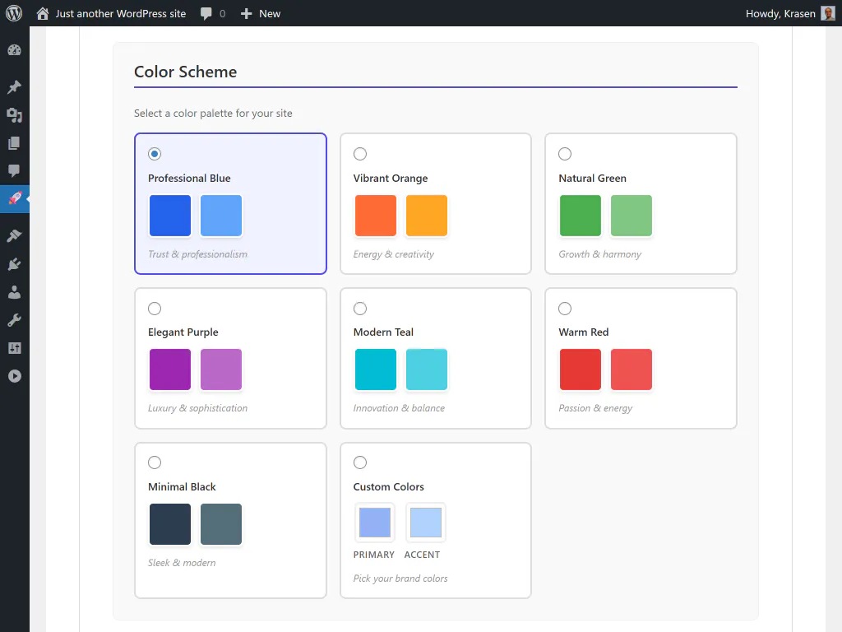This screenshot has width=842, height=632.
Task: Click the 'Custom Colors' label
Action: click(x=389, y=486)
